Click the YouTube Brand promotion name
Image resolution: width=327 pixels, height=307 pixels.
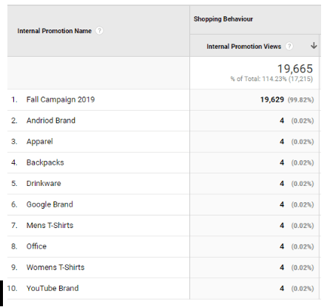53,289
